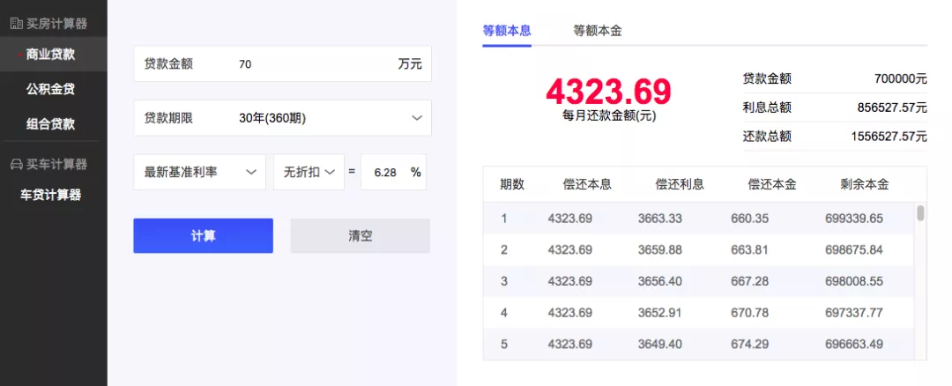
Task: Click the car icon beside 买车计算器
Action: click(17, 165)
